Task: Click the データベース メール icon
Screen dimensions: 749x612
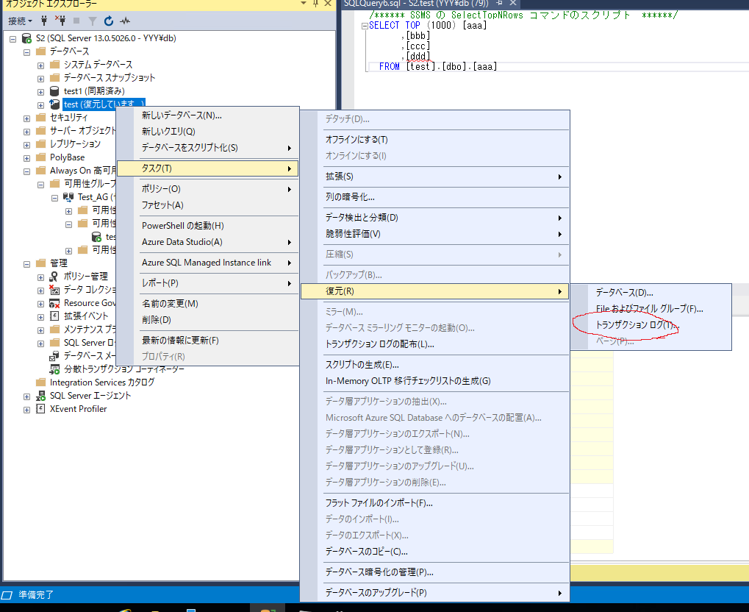Action: [54, 356]
